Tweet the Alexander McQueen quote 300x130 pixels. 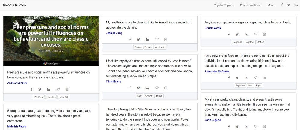click(x=237, y=78)
